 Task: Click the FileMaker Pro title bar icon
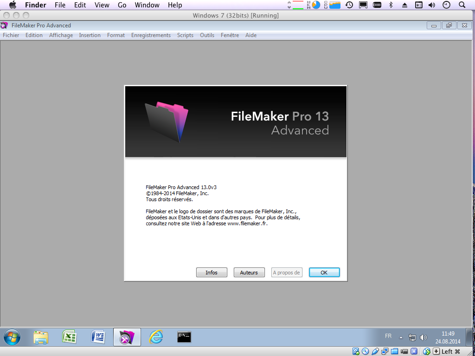tap(4, 25)
